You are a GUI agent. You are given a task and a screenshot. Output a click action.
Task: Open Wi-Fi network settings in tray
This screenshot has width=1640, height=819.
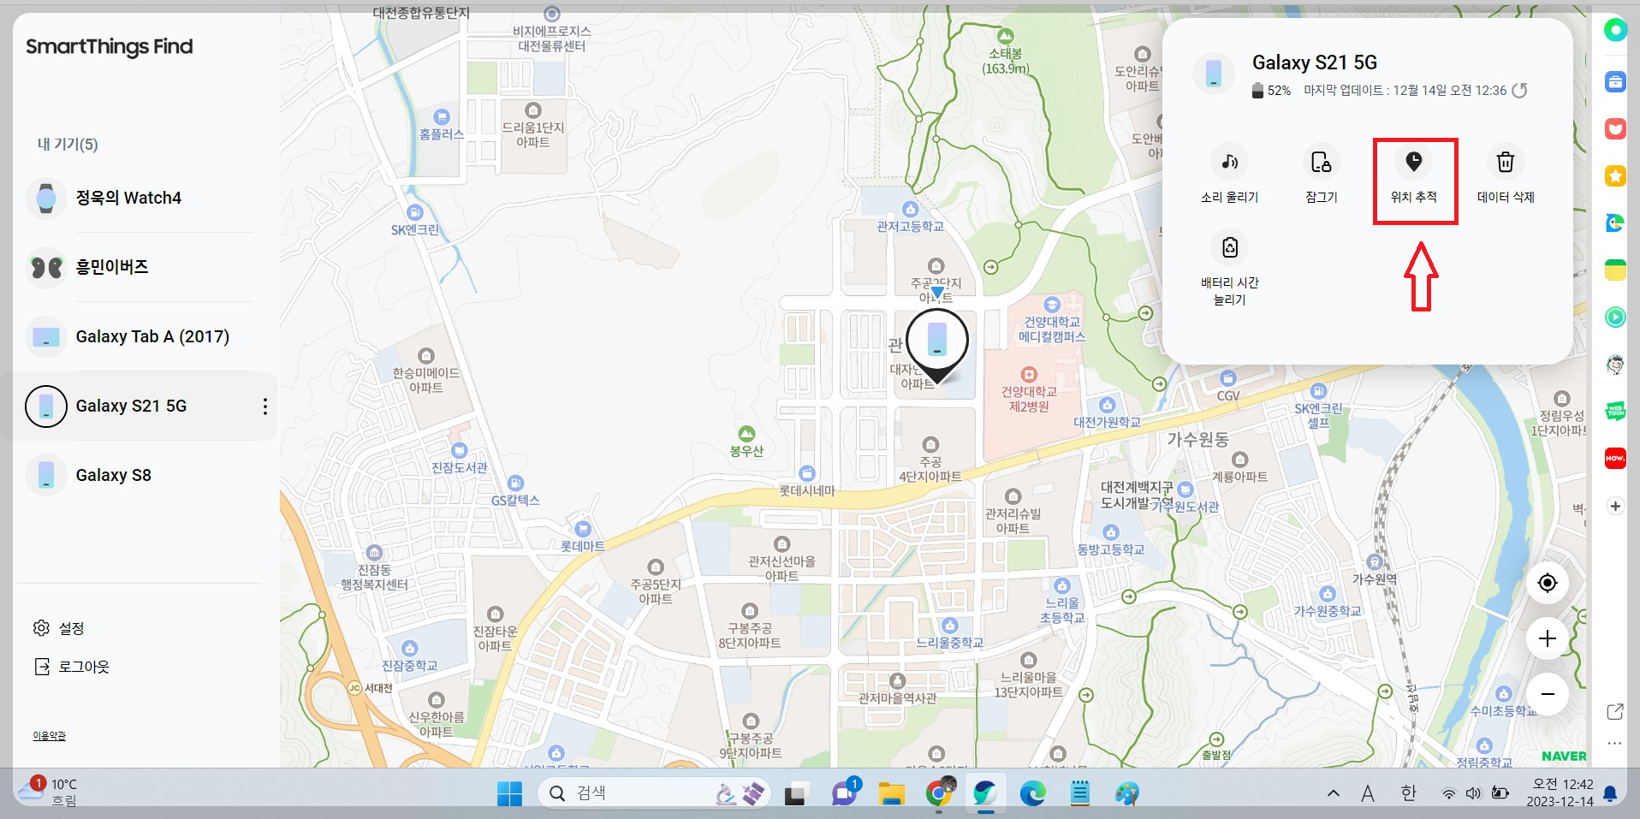point(1448,793)
